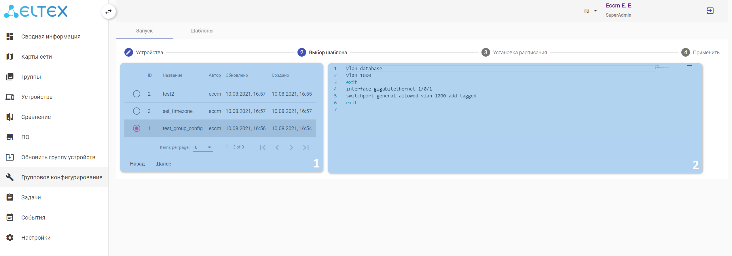This screenshot has height=256, width=732.
Task: Go to previous page of templates
Action: coord(277,147)
